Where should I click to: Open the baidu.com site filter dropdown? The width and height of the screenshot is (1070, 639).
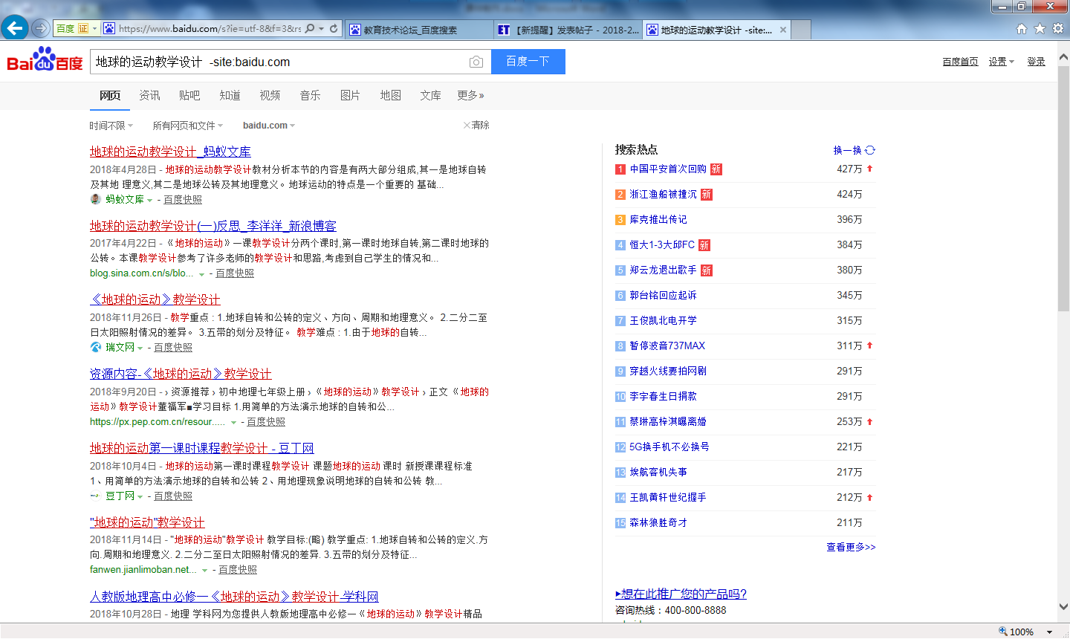[x=269, y=126]
